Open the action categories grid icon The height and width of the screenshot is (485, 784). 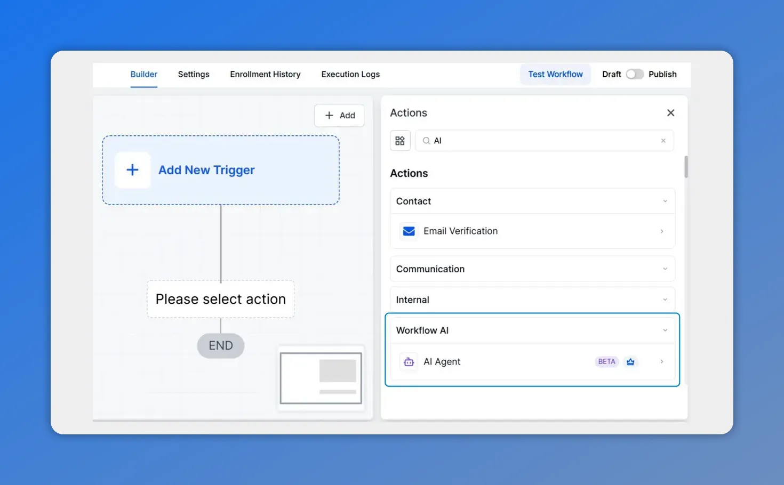tap(400, 140)
